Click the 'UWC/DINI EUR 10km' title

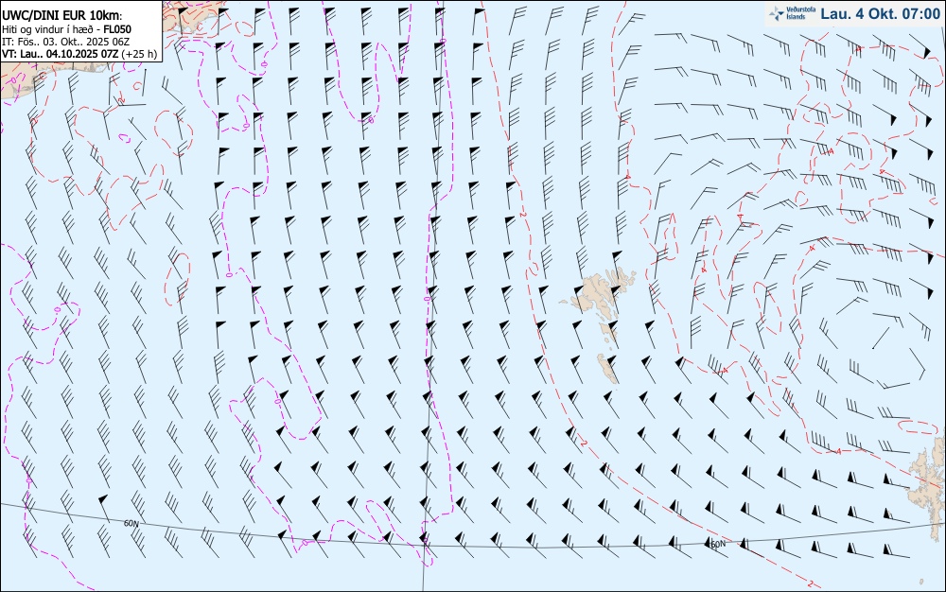62,16
